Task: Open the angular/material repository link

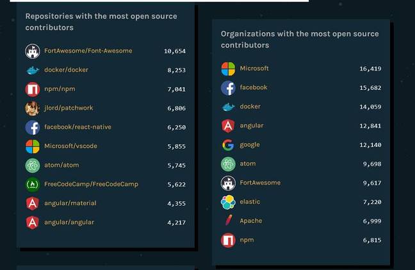Action: pos(70,203)
